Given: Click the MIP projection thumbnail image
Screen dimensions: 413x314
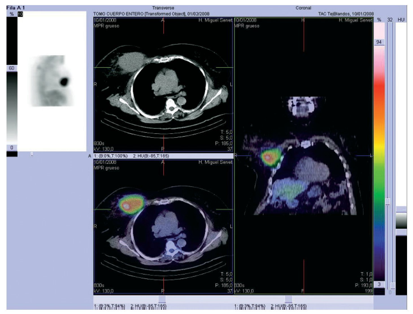Looking at the screenshot, I should point(52,81).
